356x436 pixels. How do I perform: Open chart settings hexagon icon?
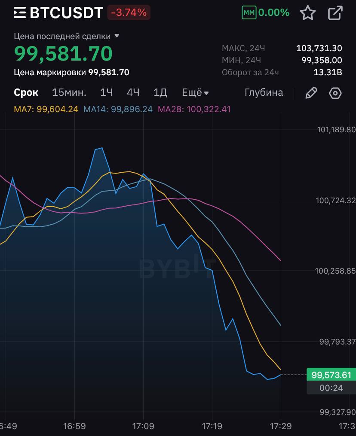click(x=335, y=93)
